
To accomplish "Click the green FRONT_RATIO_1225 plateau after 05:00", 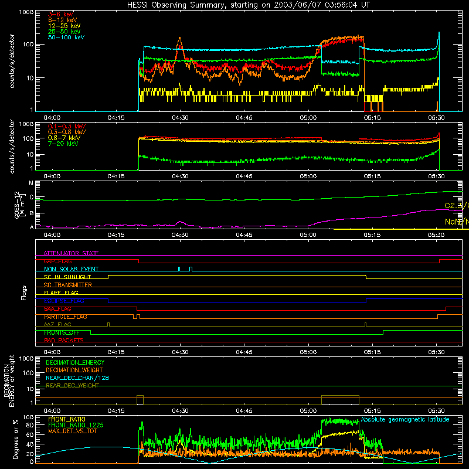I will pos(340,422).
